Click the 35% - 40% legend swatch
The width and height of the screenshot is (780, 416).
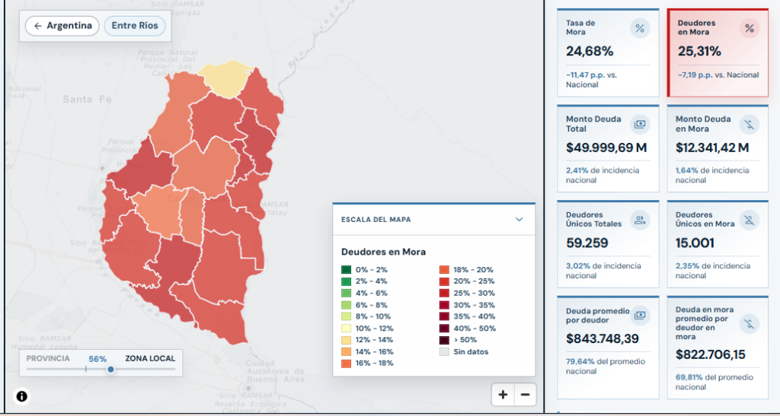[x=444, y=316]
